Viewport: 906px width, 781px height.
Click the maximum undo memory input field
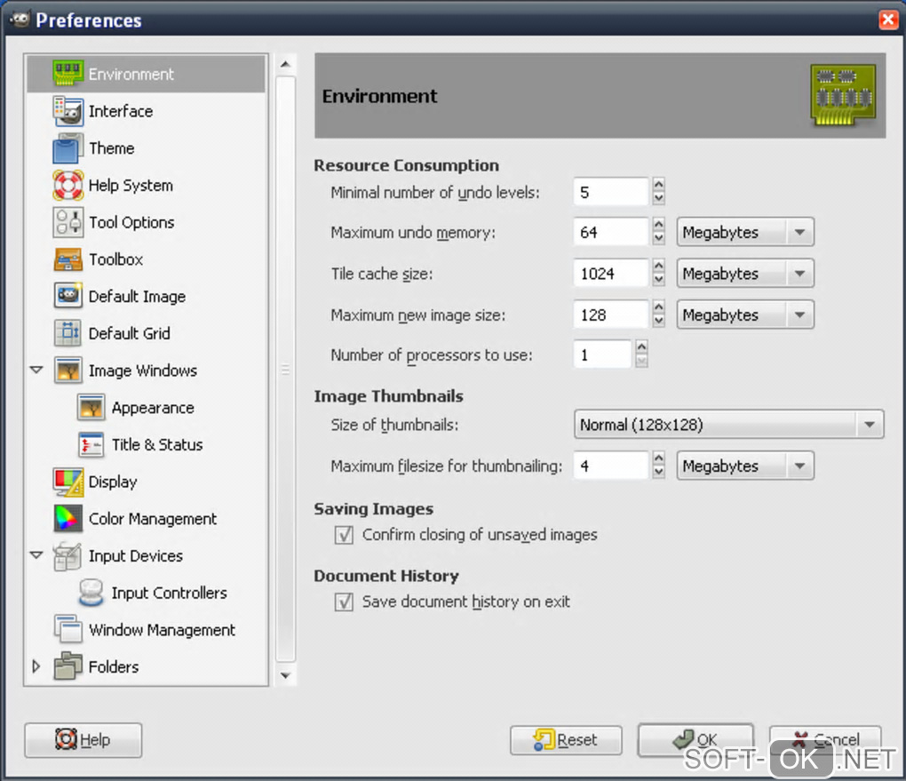click(x=611, y=233)
